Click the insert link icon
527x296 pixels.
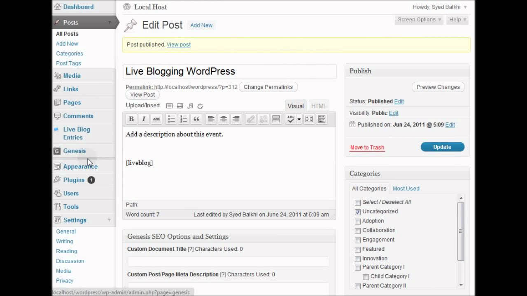[x=250, y=119]
